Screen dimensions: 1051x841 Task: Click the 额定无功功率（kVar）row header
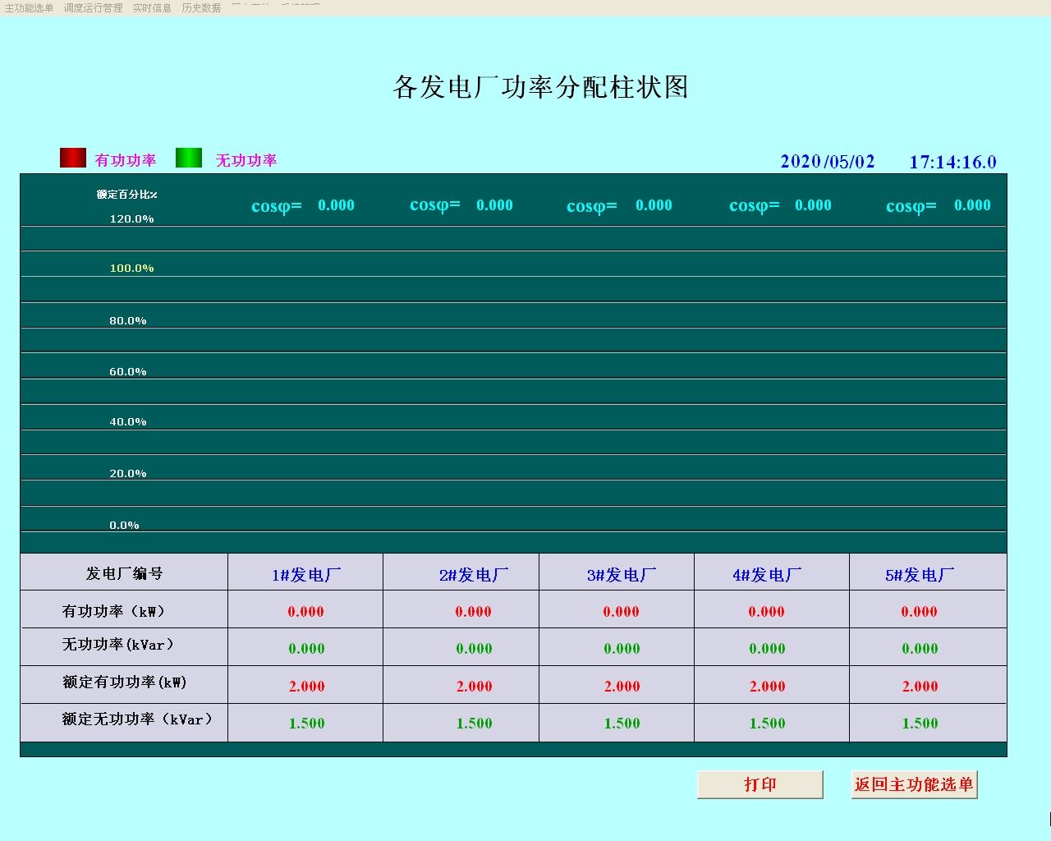tap(137, 719)
